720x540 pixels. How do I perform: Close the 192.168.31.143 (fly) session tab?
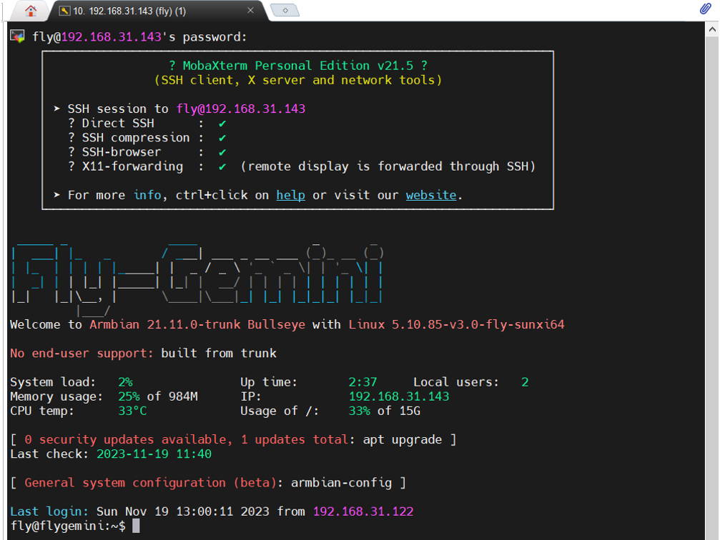250,11
